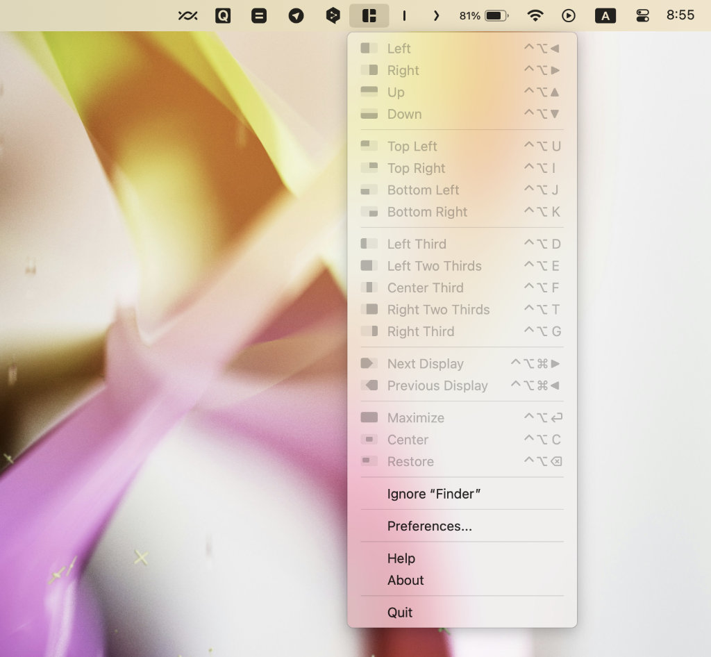Open the Control Center icon in menu bar

click(x=642, y=15)
